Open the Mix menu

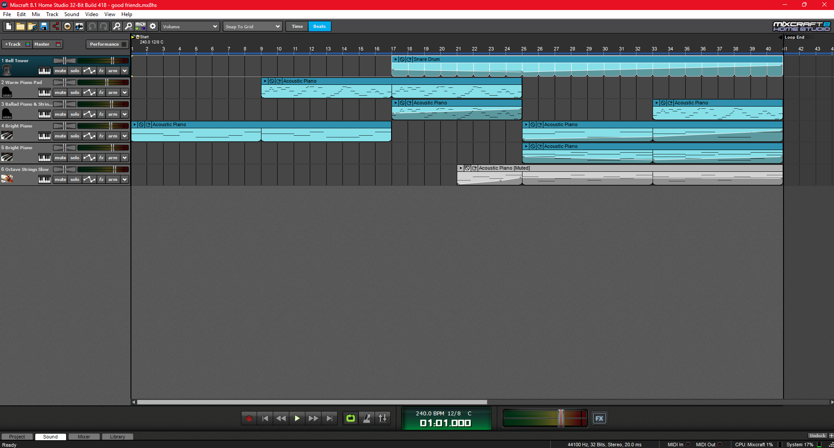tap(36, 14)
